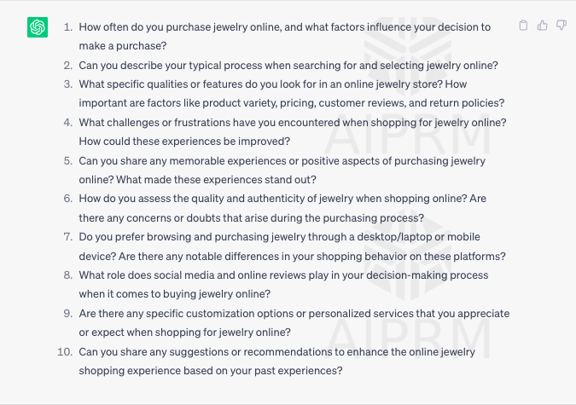Click question 8 about social media reviews
The image size is (576, 405).
(283, 285)
